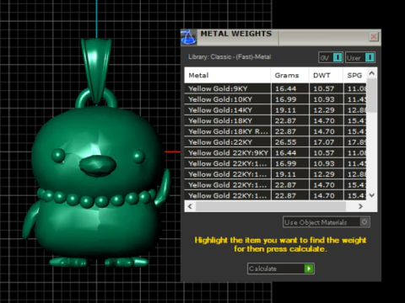Click the Metal Weights flask icon
This screenshot has height=303, width=405.
coord(188,37)
